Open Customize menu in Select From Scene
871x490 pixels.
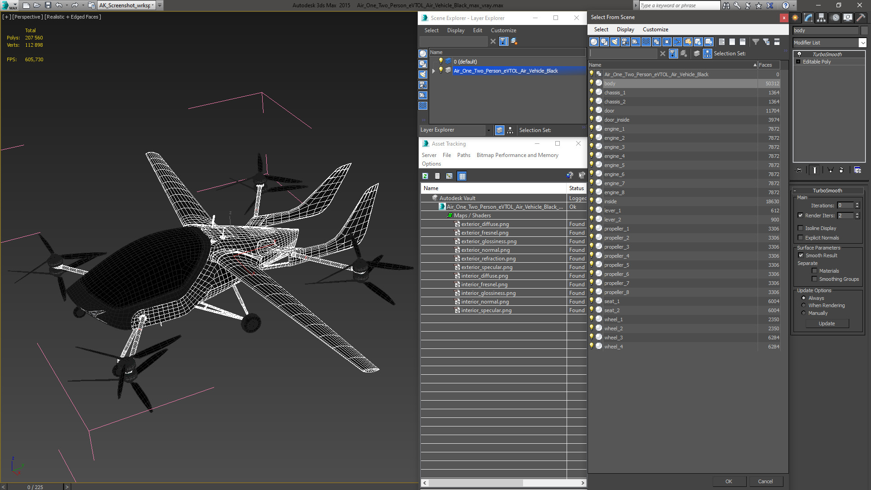pyautogui.click(x=655, y=29)
